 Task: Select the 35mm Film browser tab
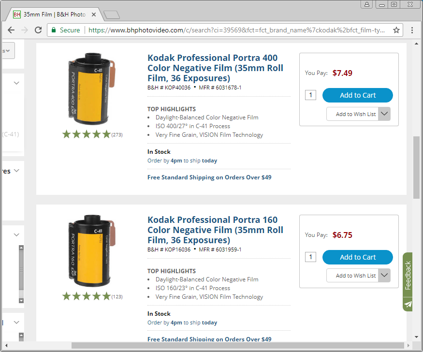pyautogui.click(x=53, y=15)
